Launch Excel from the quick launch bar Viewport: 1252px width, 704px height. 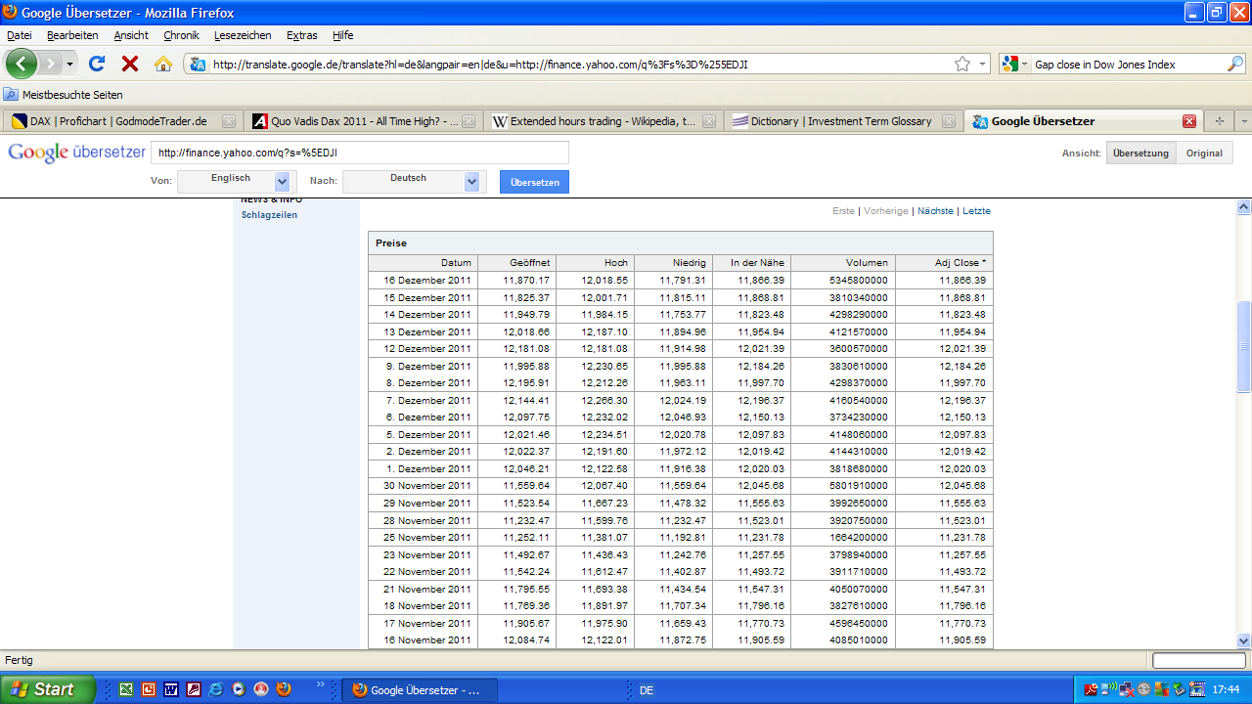click(x=126, y=689)
